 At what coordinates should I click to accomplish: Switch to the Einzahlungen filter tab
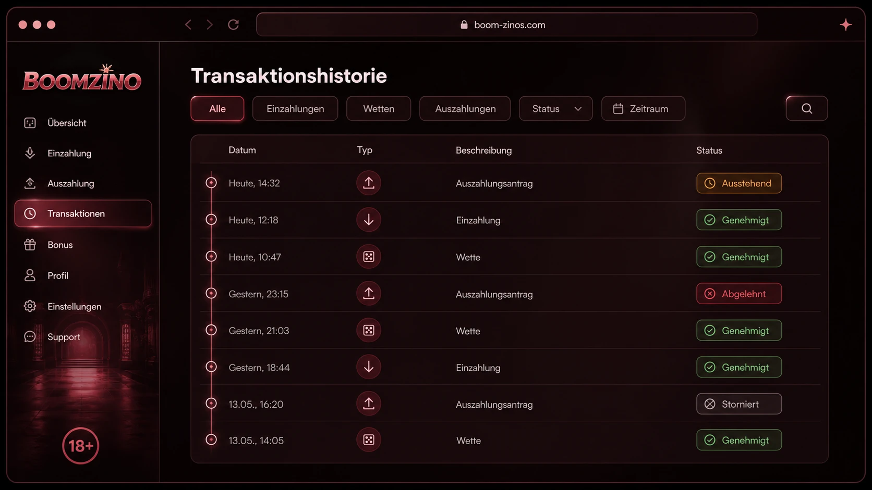[x=295, y=108]
